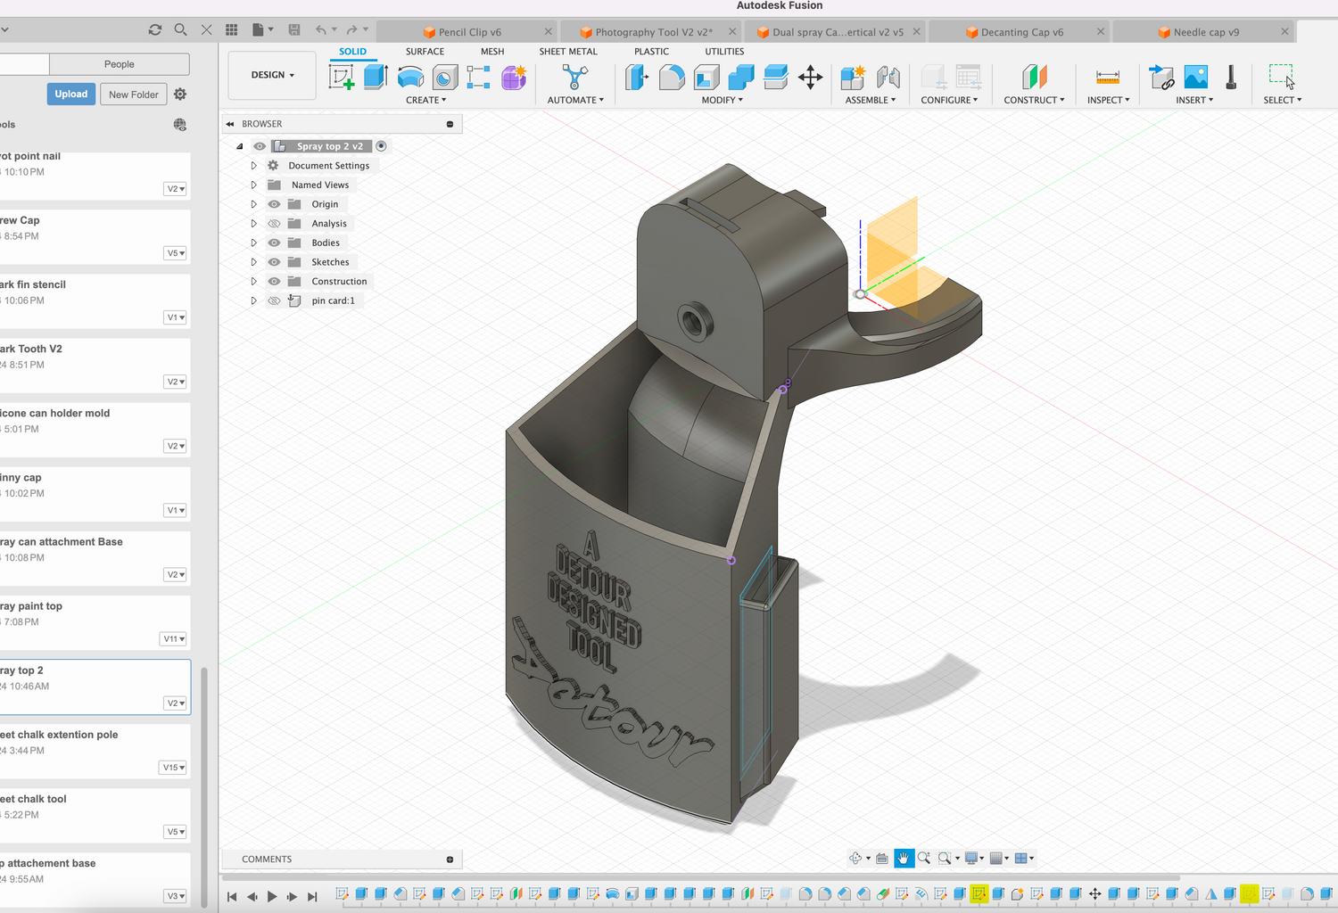Activate the Revolve tool
The width and height of the screenshot is (1338, 913).
[x=410, y=78]
